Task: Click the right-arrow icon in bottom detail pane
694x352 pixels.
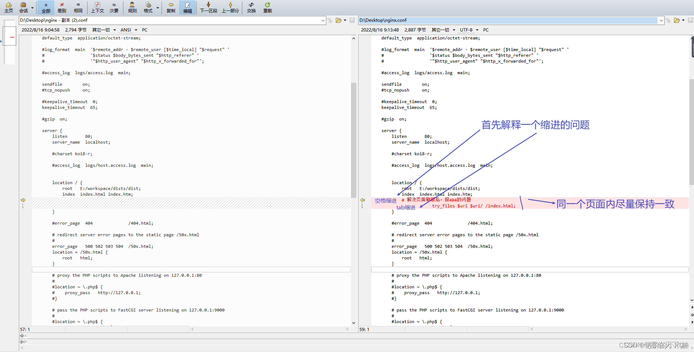Action: [x=22, y=336]
